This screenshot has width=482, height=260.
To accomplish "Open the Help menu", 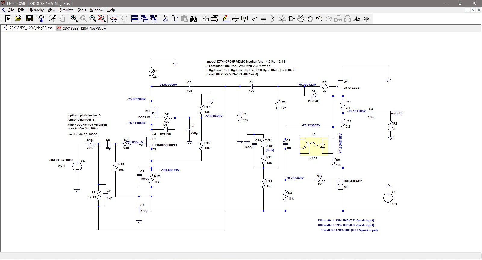I will click(111, 10).
